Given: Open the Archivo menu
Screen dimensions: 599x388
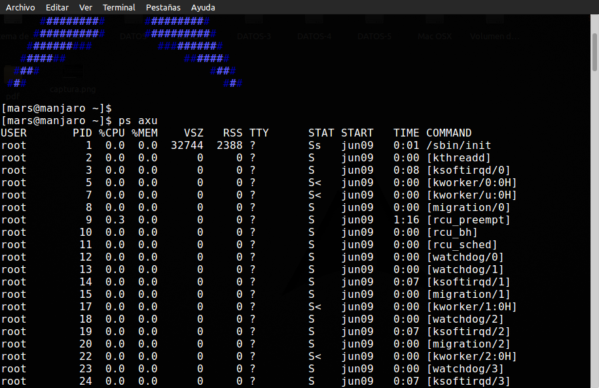Looking at the screenshot, I should point(20,7).
